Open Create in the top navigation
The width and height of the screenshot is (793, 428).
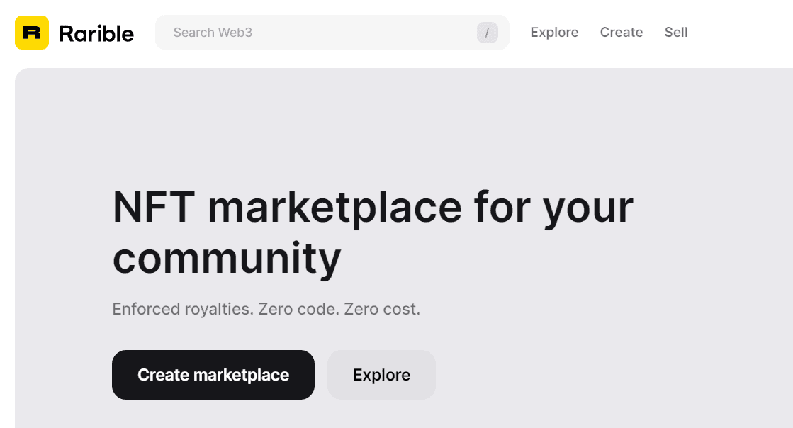(x=622, y=33)
